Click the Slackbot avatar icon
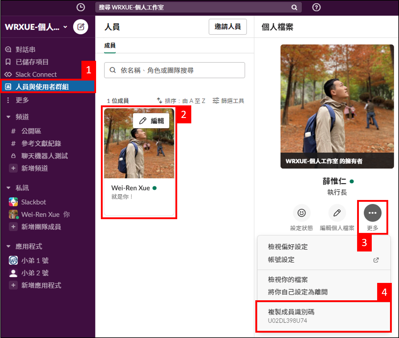The width and height of the screenshot is (399, 338). coord(13,202)
